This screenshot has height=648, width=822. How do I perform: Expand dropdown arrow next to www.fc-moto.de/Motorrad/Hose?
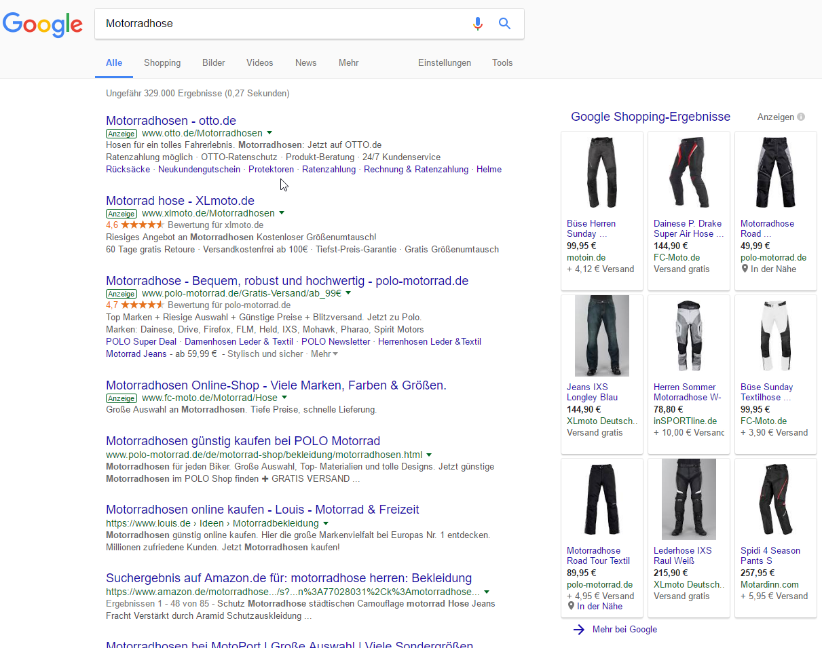(x=284, y=398)
